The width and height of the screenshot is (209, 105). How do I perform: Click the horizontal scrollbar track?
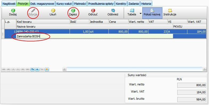coord(134,69)
